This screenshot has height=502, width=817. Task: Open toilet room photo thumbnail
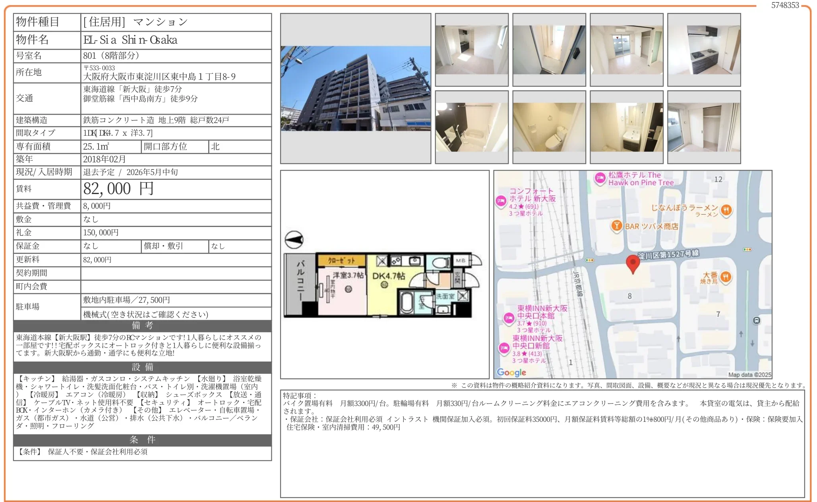(549, 127)
